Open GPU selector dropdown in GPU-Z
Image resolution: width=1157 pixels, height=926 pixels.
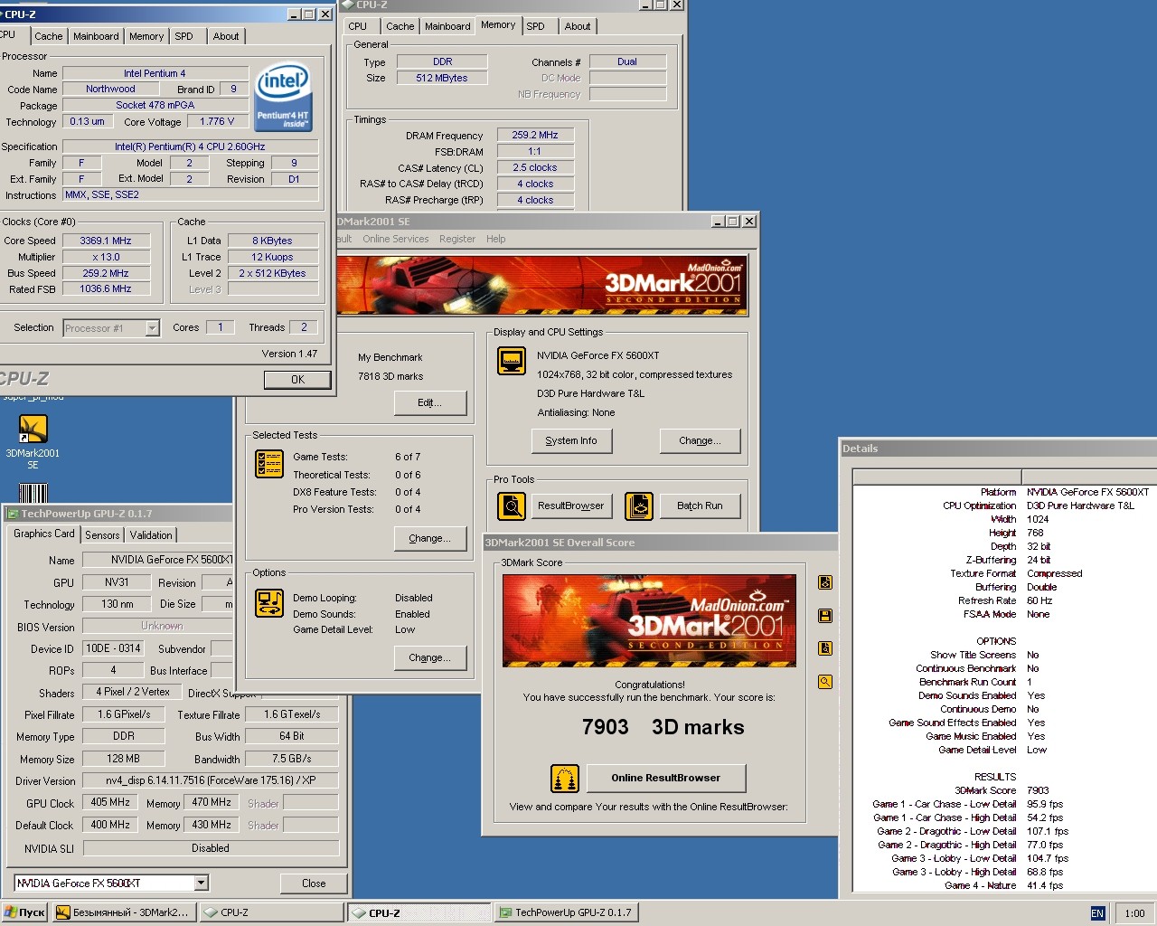coord(202,883)
